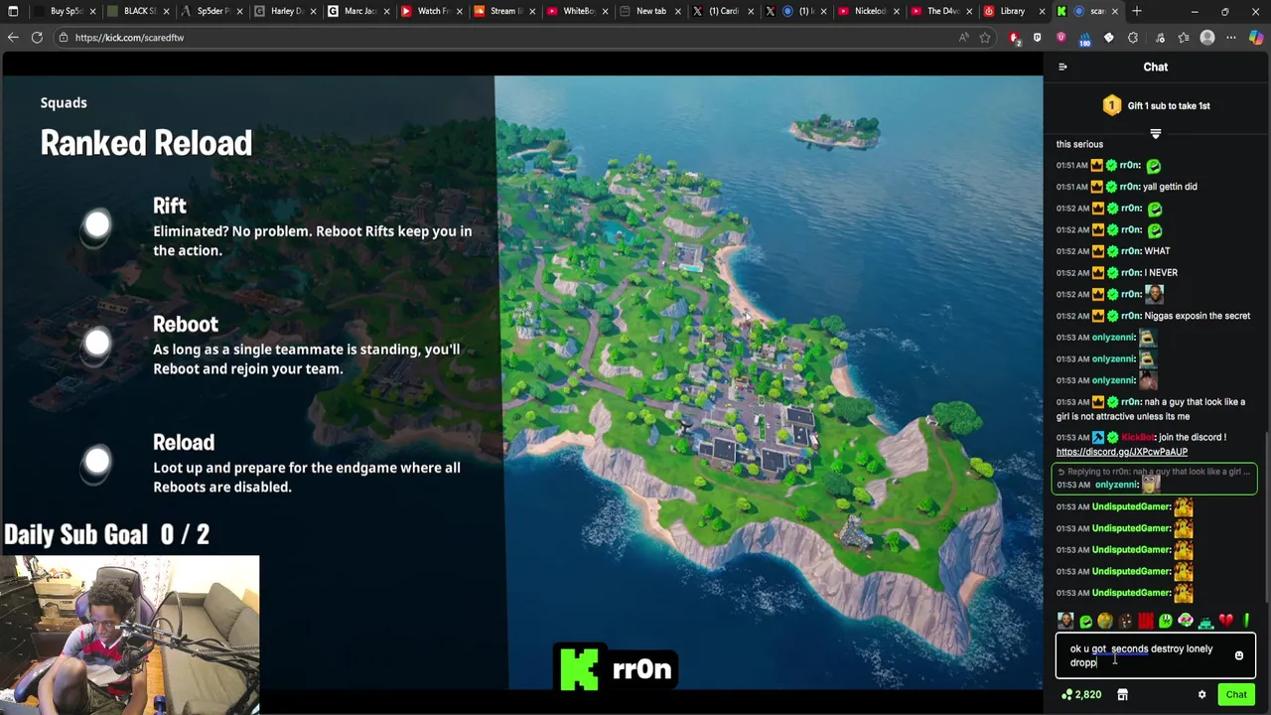The image size is (1271, 715).
Task: Open browser tab actions menu at far left
Action: pyautogui.click(x=13, y=11)
